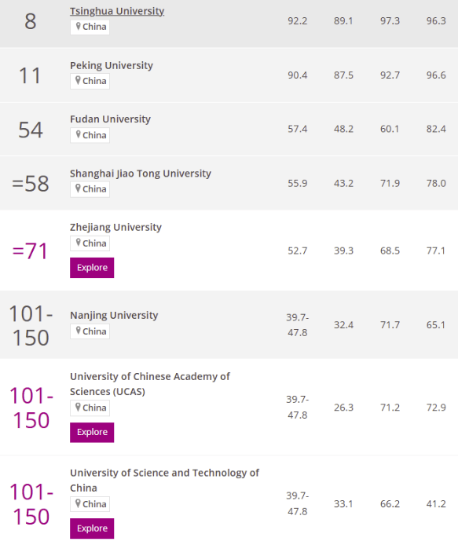Open the Tsinghua University link
458x545 pixels.
[x=117, y=11]
